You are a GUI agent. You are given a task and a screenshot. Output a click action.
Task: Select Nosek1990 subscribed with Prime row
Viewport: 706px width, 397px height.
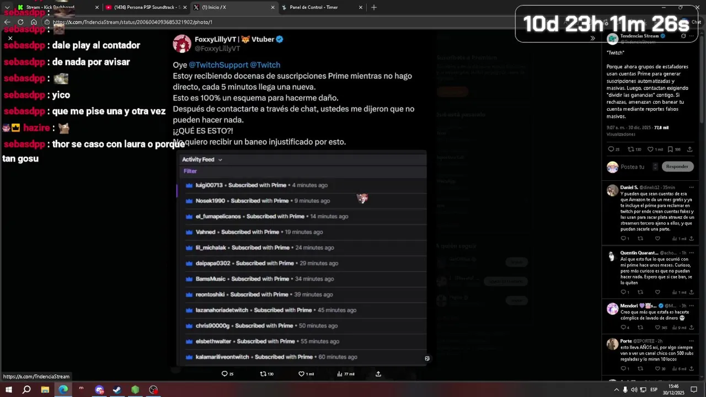[302, 201]
